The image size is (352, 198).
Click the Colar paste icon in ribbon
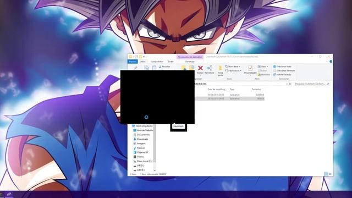tap(154, 68)
